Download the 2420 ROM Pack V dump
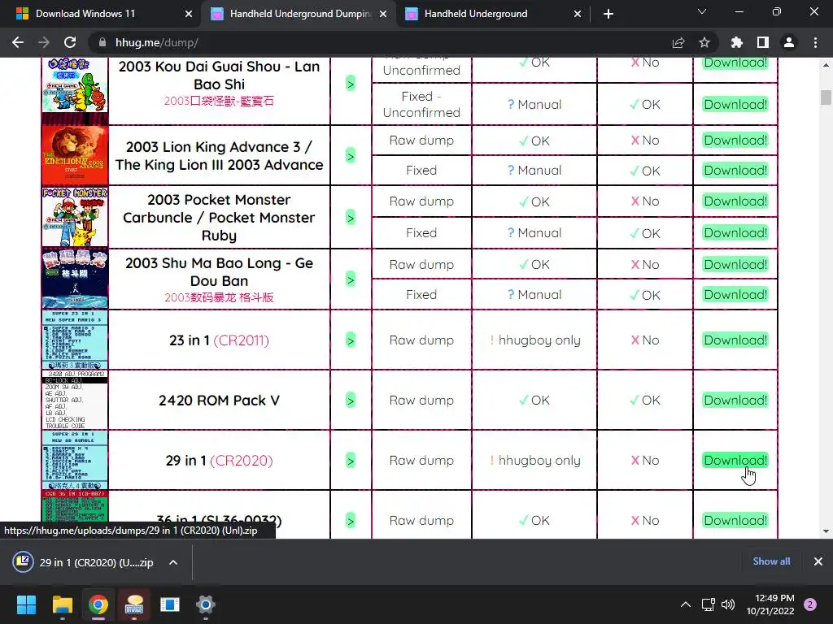Image resolution: width=833 pixels, height=624 pixels. click(735, 400)
